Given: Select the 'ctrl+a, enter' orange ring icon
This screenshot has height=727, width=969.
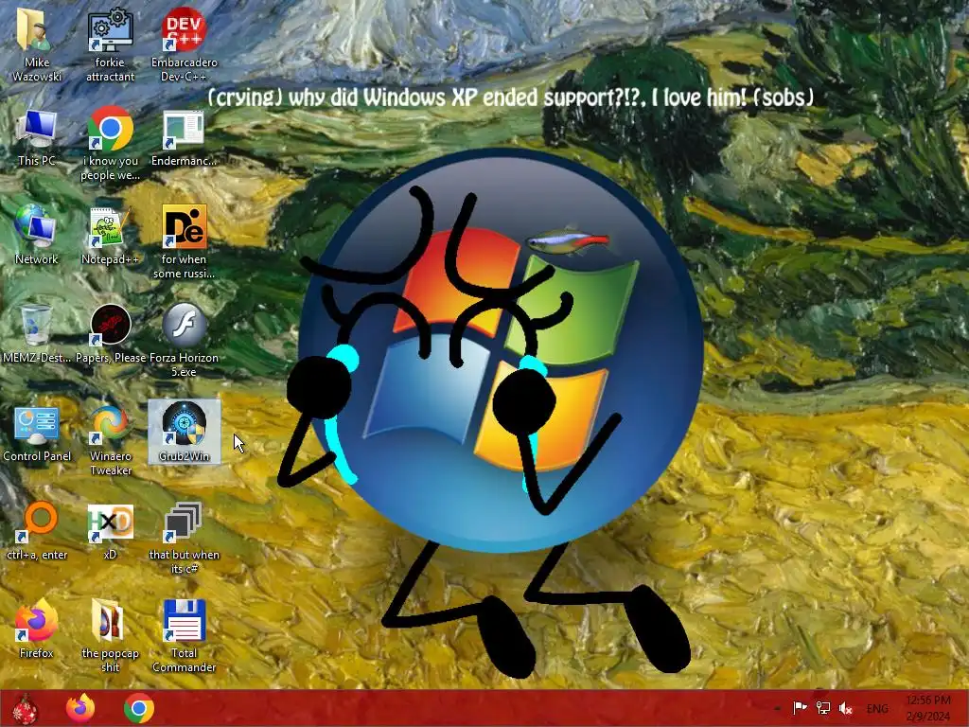Looking at the screenshot, I should (x=37, y=530).
